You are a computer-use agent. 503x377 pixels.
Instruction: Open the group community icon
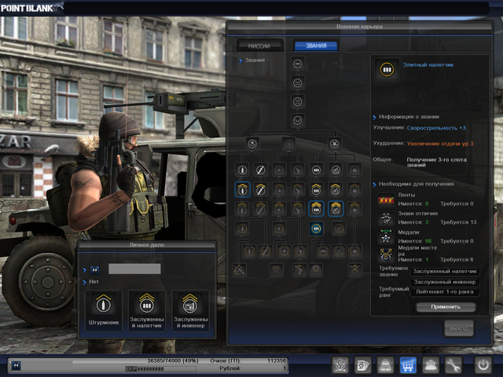(429, 364)
